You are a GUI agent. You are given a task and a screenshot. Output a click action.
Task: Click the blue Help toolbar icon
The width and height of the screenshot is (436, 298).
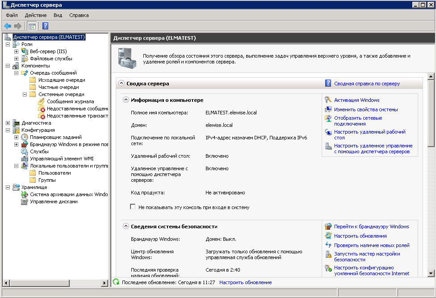click(45, 26)
